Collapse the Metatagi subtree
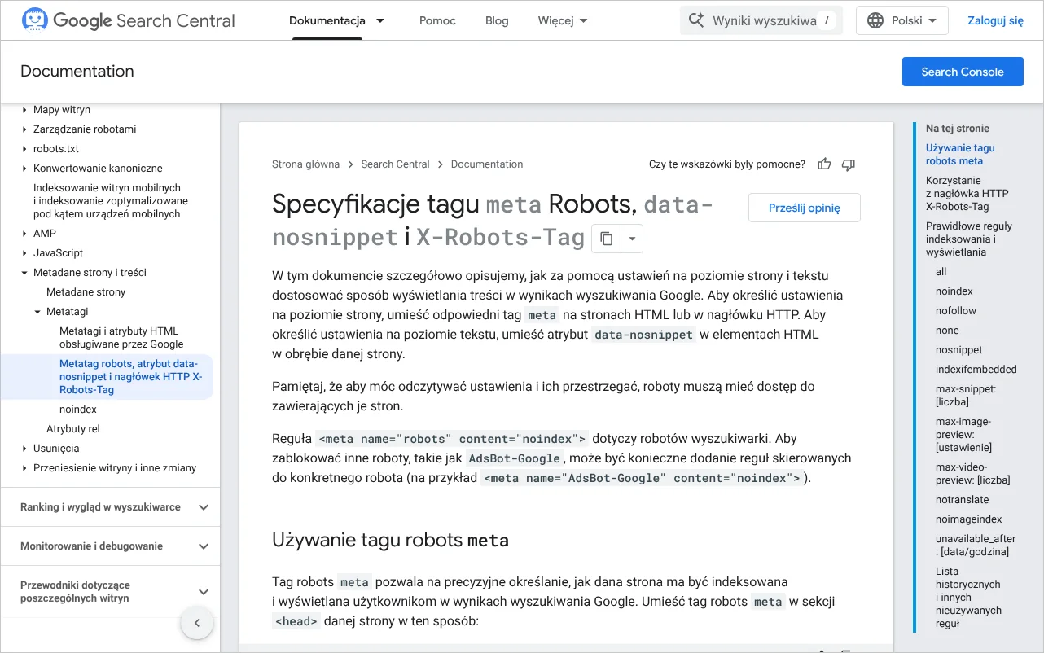 click(37, 312)
